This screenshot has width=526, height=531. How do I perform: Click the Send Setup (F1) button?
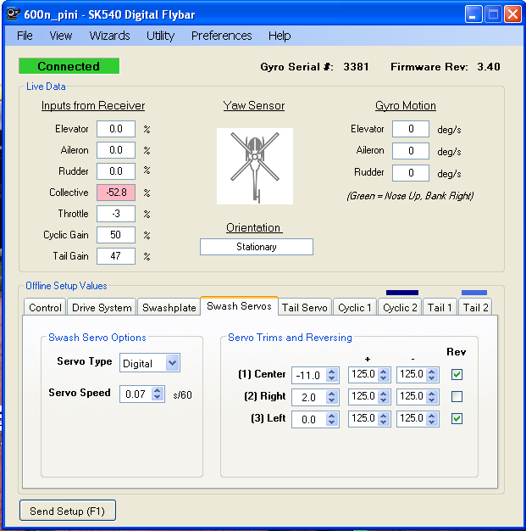pos(68,511)
